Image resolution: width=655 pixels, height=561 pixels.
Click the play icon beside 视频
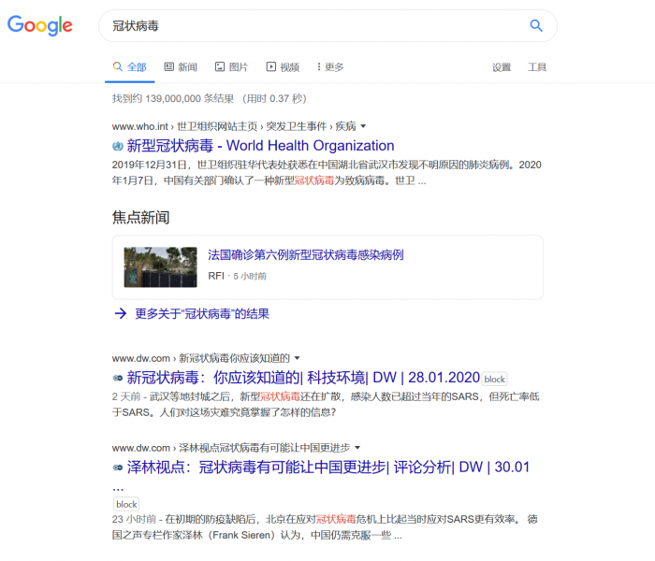point(271,66)
